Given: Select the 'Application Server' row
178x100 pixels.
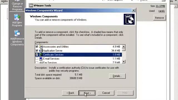Looking at the screenshot, I should (78, 51).
